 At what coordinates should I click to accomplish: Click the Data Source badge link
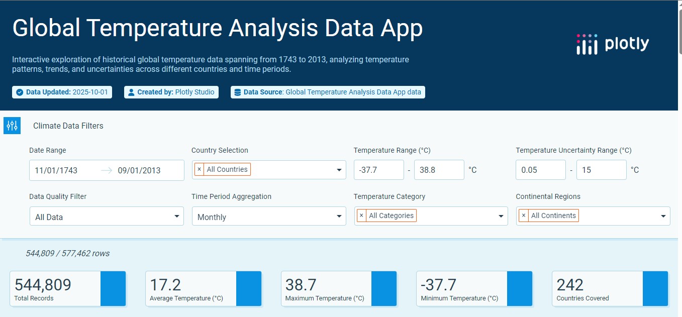click(328, 92)
